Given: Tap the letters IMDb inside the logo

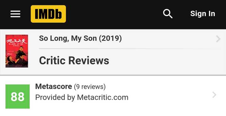Looking at the screenshot, I should point(48,14).
